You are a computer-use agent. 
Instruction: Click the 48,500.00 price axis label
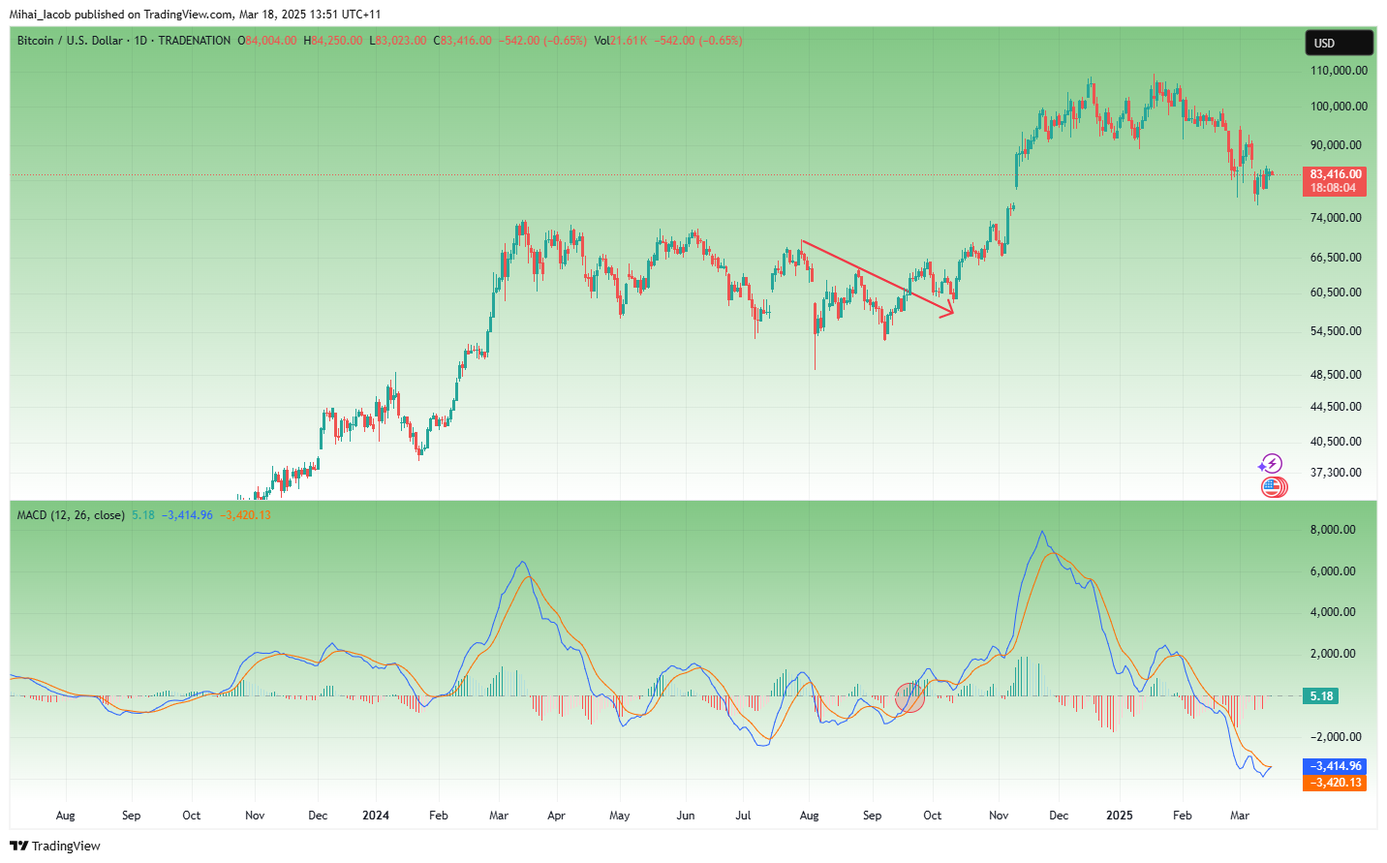click(1336, 375)
